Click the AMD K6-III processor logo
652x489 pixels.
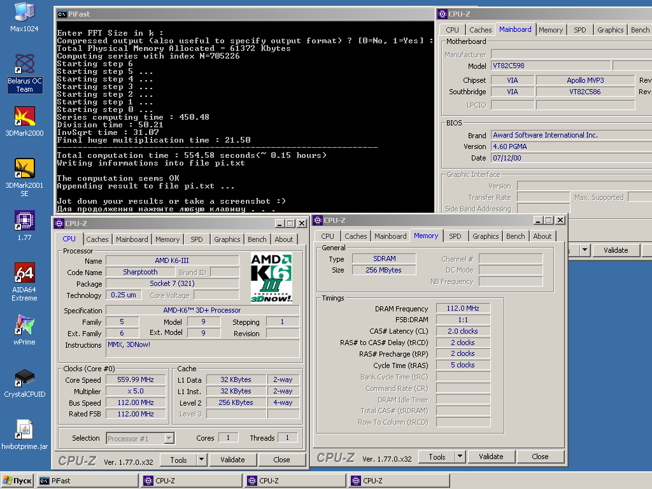click(271, 278)
